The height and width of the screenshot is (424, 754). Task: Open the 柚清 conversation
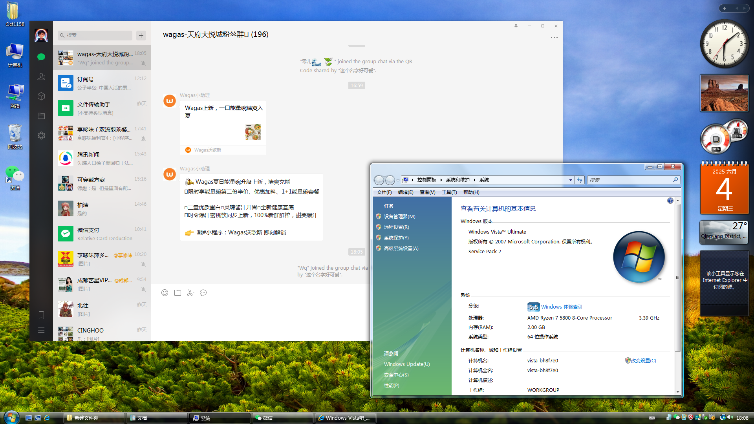tap(102, 209)
